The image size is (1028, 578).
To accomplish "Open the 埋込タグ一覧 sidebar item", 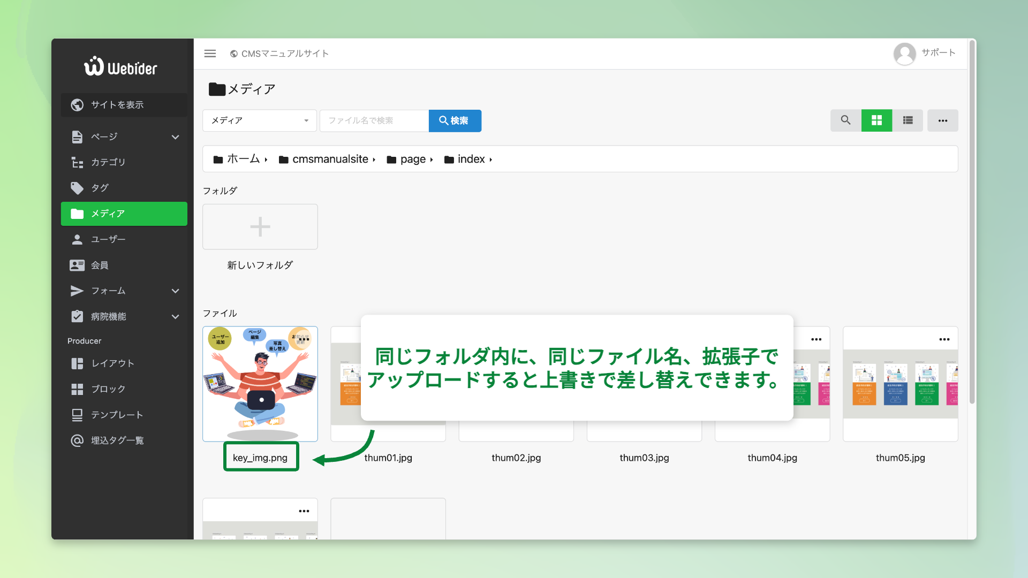I will (117, 440).
